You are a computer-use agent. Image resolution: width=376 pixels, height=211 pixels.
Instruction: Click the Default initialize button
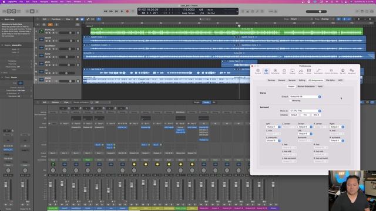click(x=294, y=115)
